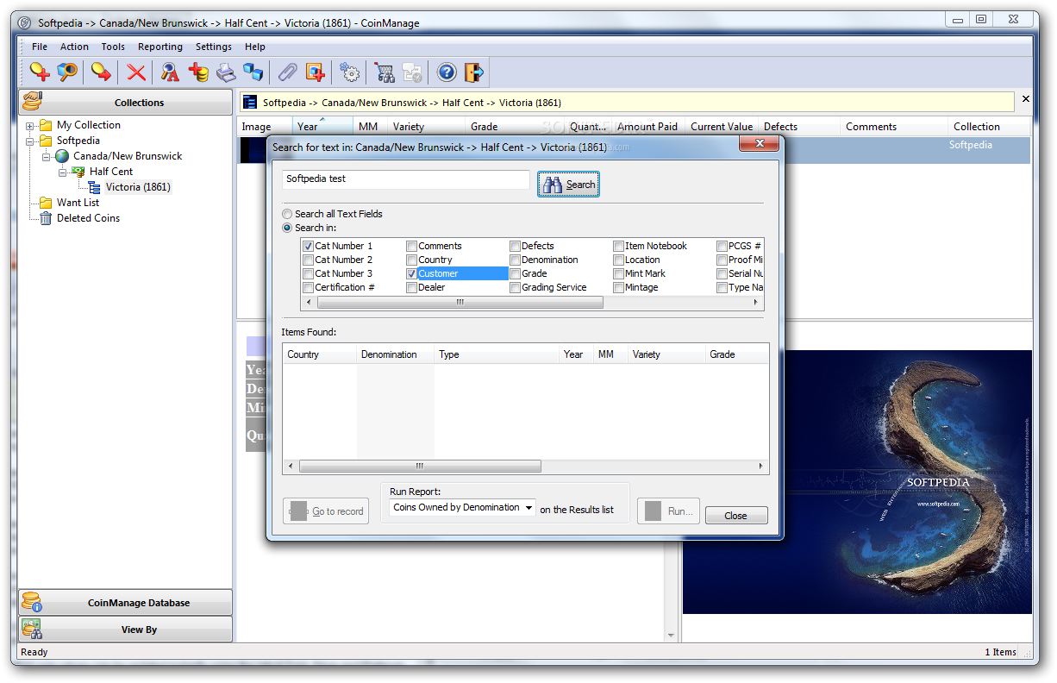Check the Mint Mark checkbox
Image resolution: width=1057 pixels, height=683 pixels.
[x=618, y=273]
